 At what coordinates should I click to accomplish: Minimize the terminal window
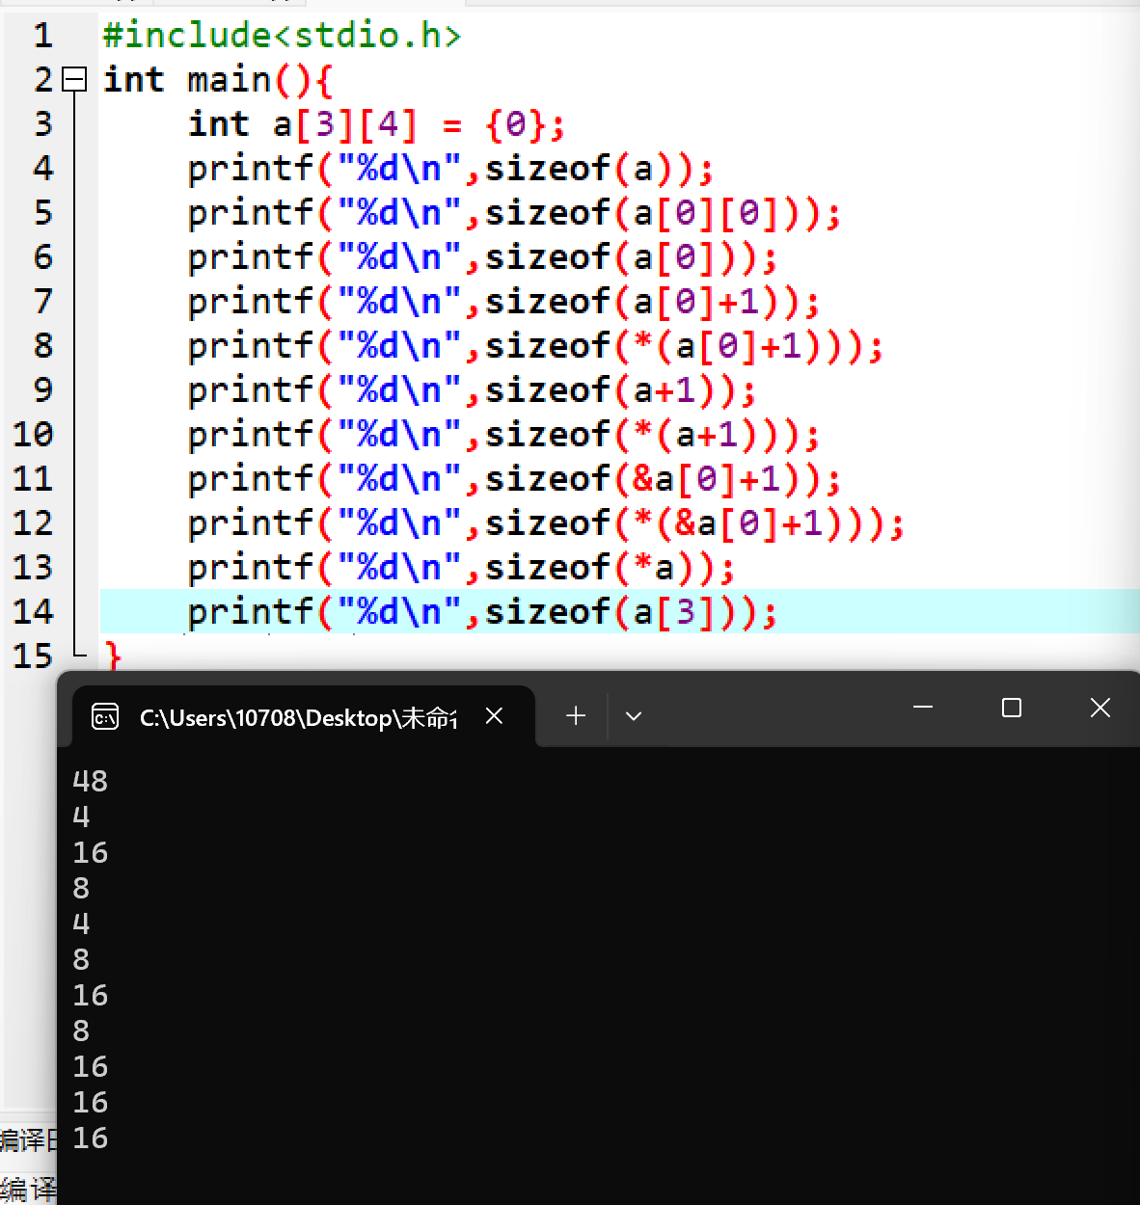click(923, 708)
